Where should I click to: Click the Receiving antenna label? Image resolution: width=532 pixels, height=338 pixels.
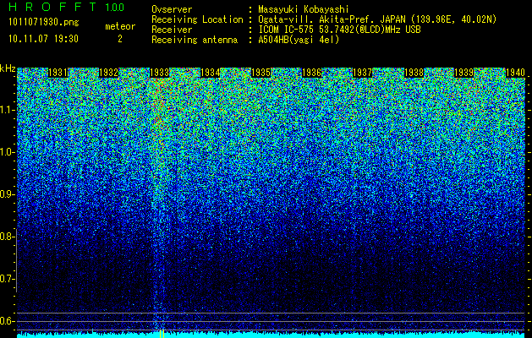tap(195, 40)
